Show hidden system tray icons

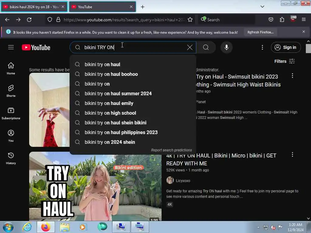(x=258, y=227)
